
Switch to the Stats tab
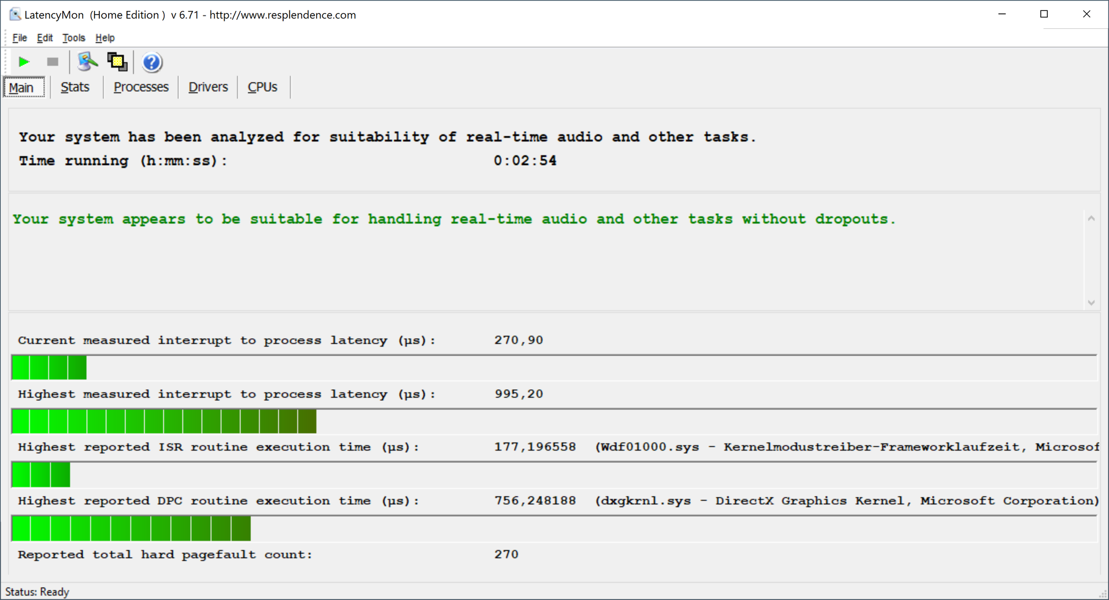pos(75,87)
